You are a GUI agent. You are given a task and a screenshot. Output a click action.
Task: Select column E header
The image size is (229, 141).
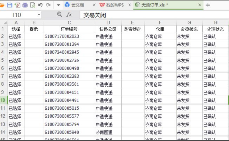(x=133, y=22)
